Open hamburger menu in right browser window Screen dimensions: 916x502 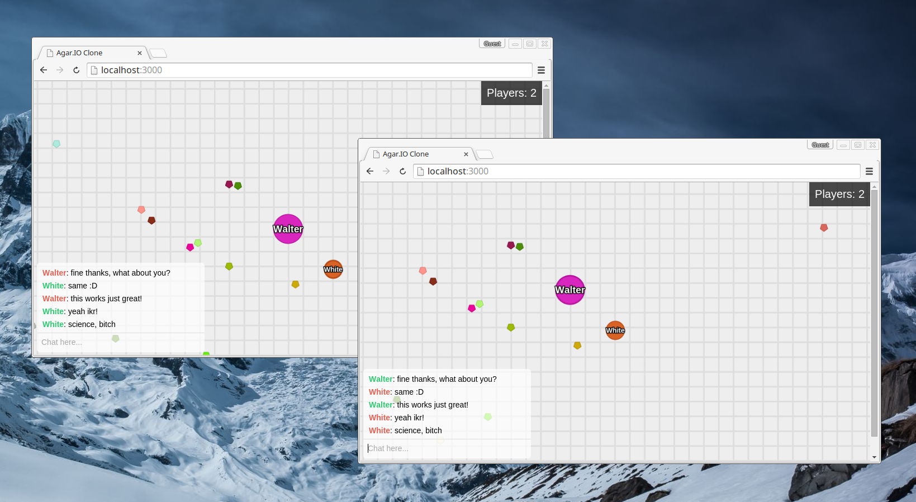869,171
